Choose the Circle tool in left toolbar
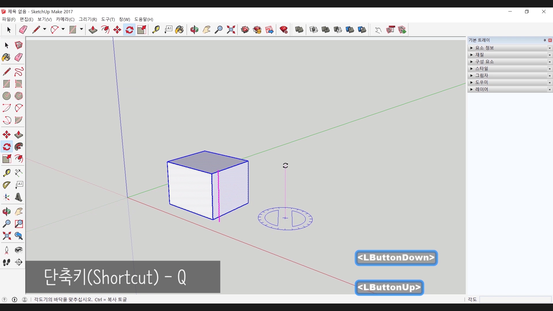Viewport: 553px width, 311px height. pyautogui.click(x=7, y=96)
